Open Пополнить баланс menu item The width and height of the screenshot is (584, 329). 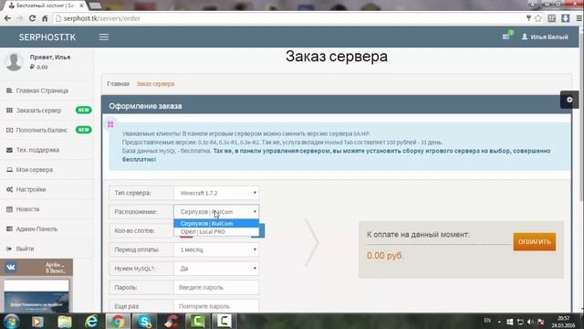tap(42, 130)
